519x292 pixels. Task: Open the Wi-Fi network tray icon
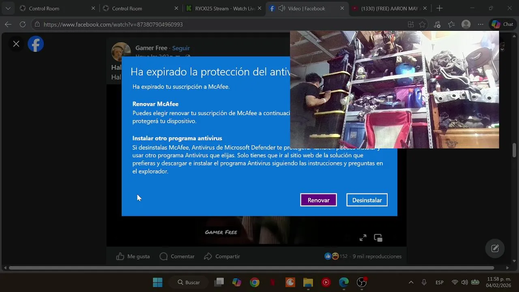point(455,282)
